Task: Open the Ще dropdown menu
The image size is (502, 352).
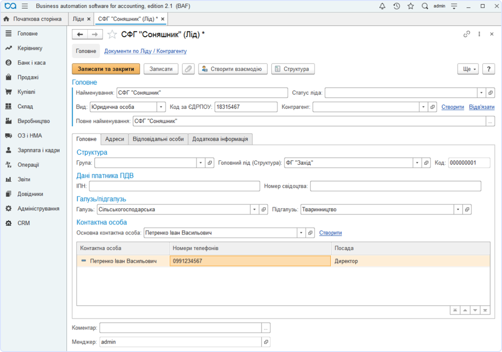Action: coord(469,69)
